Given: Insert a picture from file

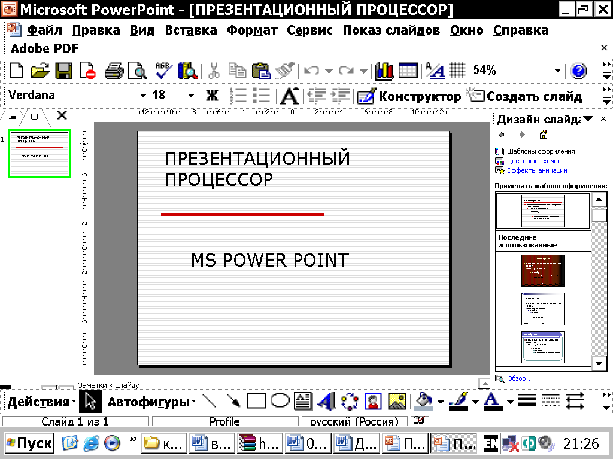Looking at the screenshot, I should pos(397,401).
